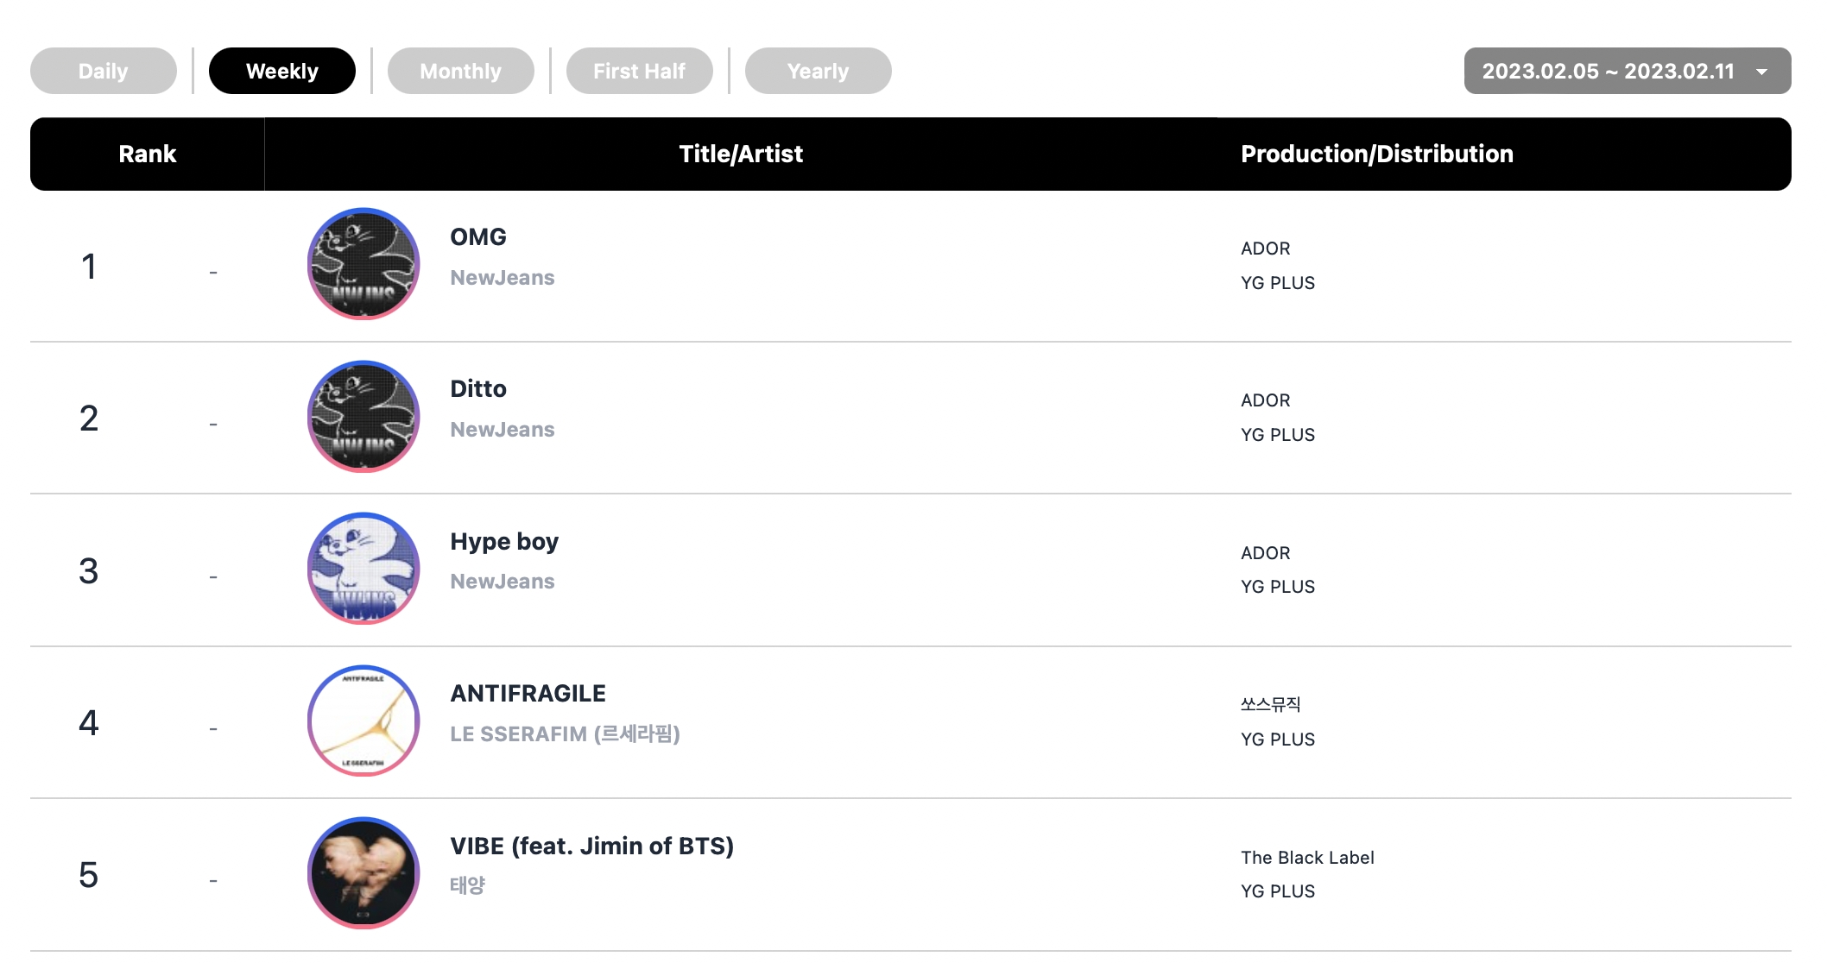Open VIBE (feat. Jimin of BTS) title
This screenshot has height=963, width=1827.
[592, 846]
